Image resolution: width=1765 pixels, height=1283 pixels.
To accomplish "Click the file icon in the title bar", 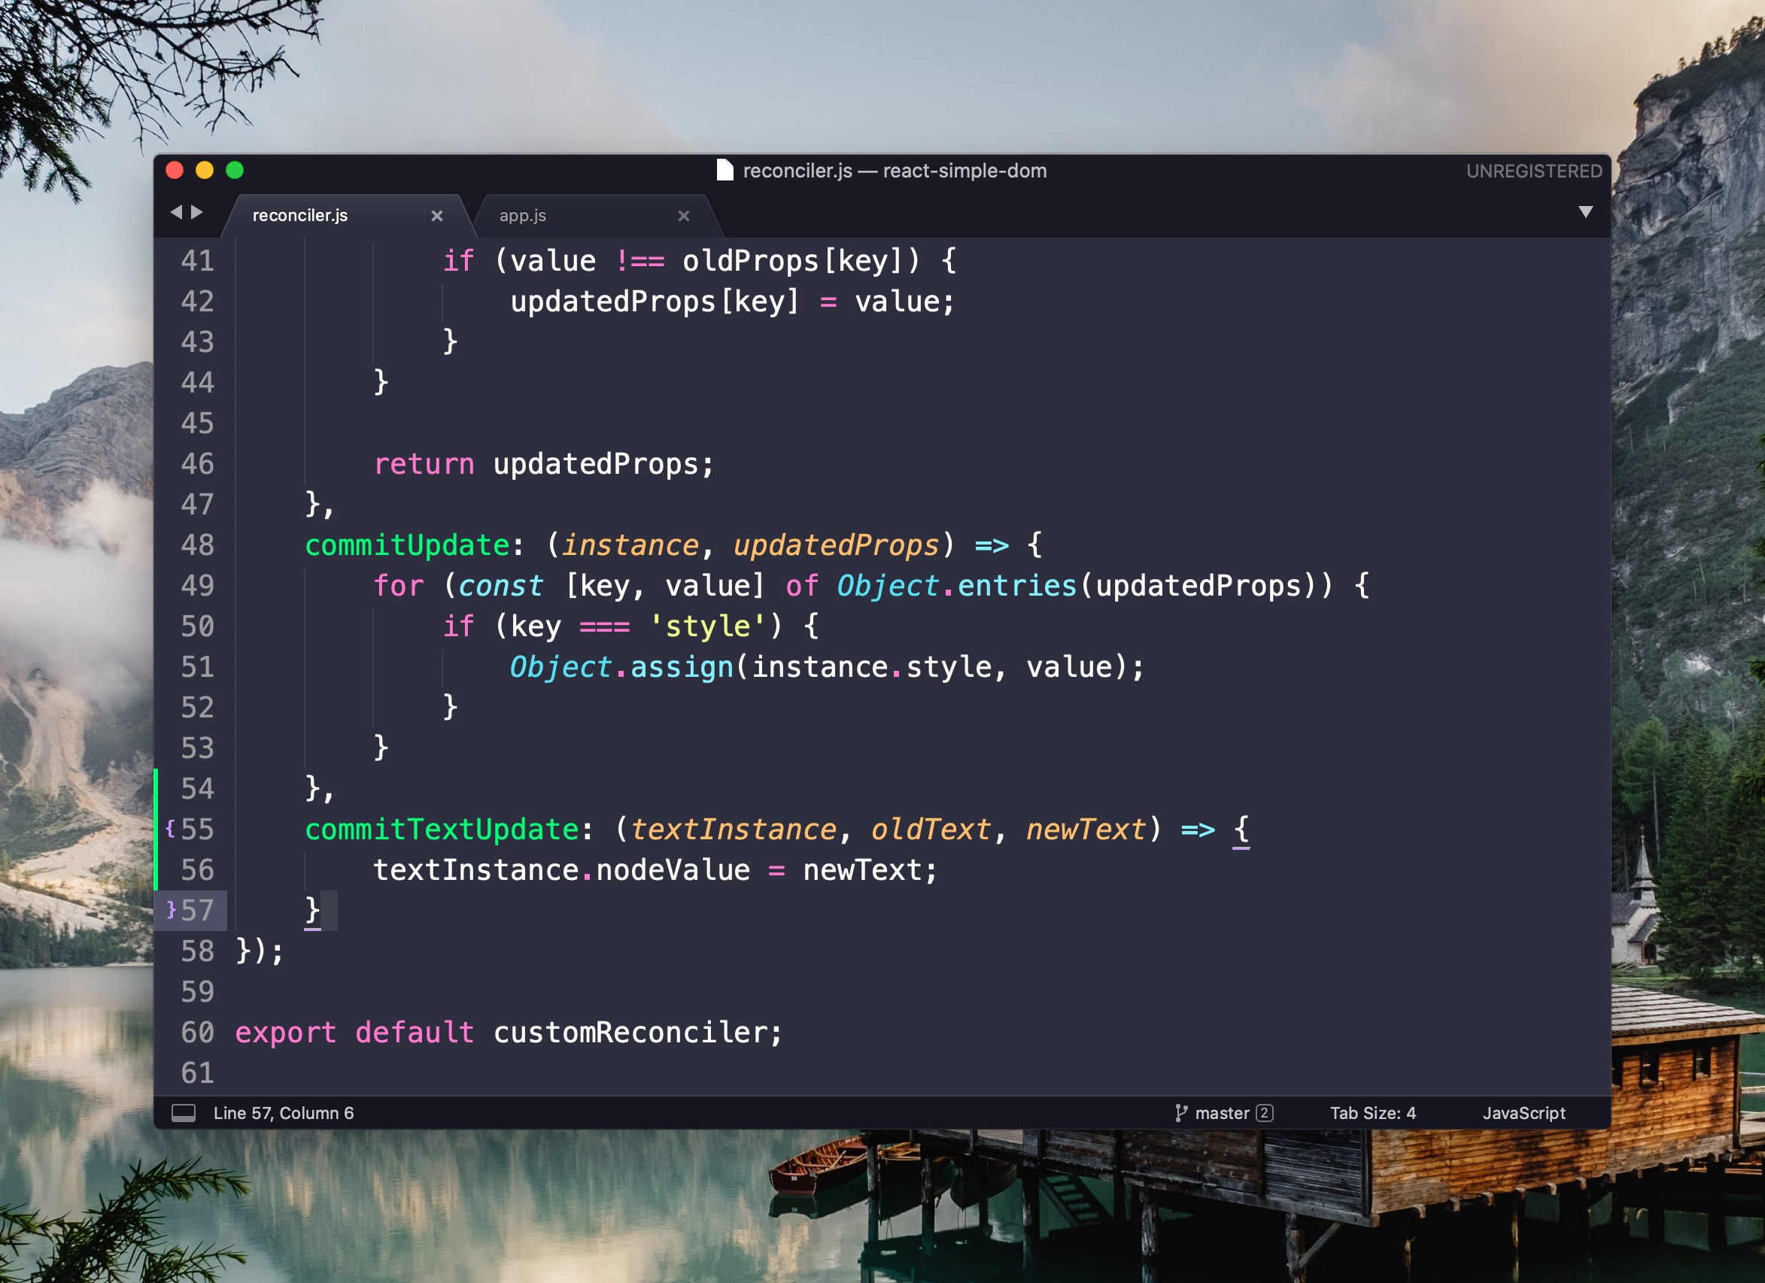I will point(724,171).
